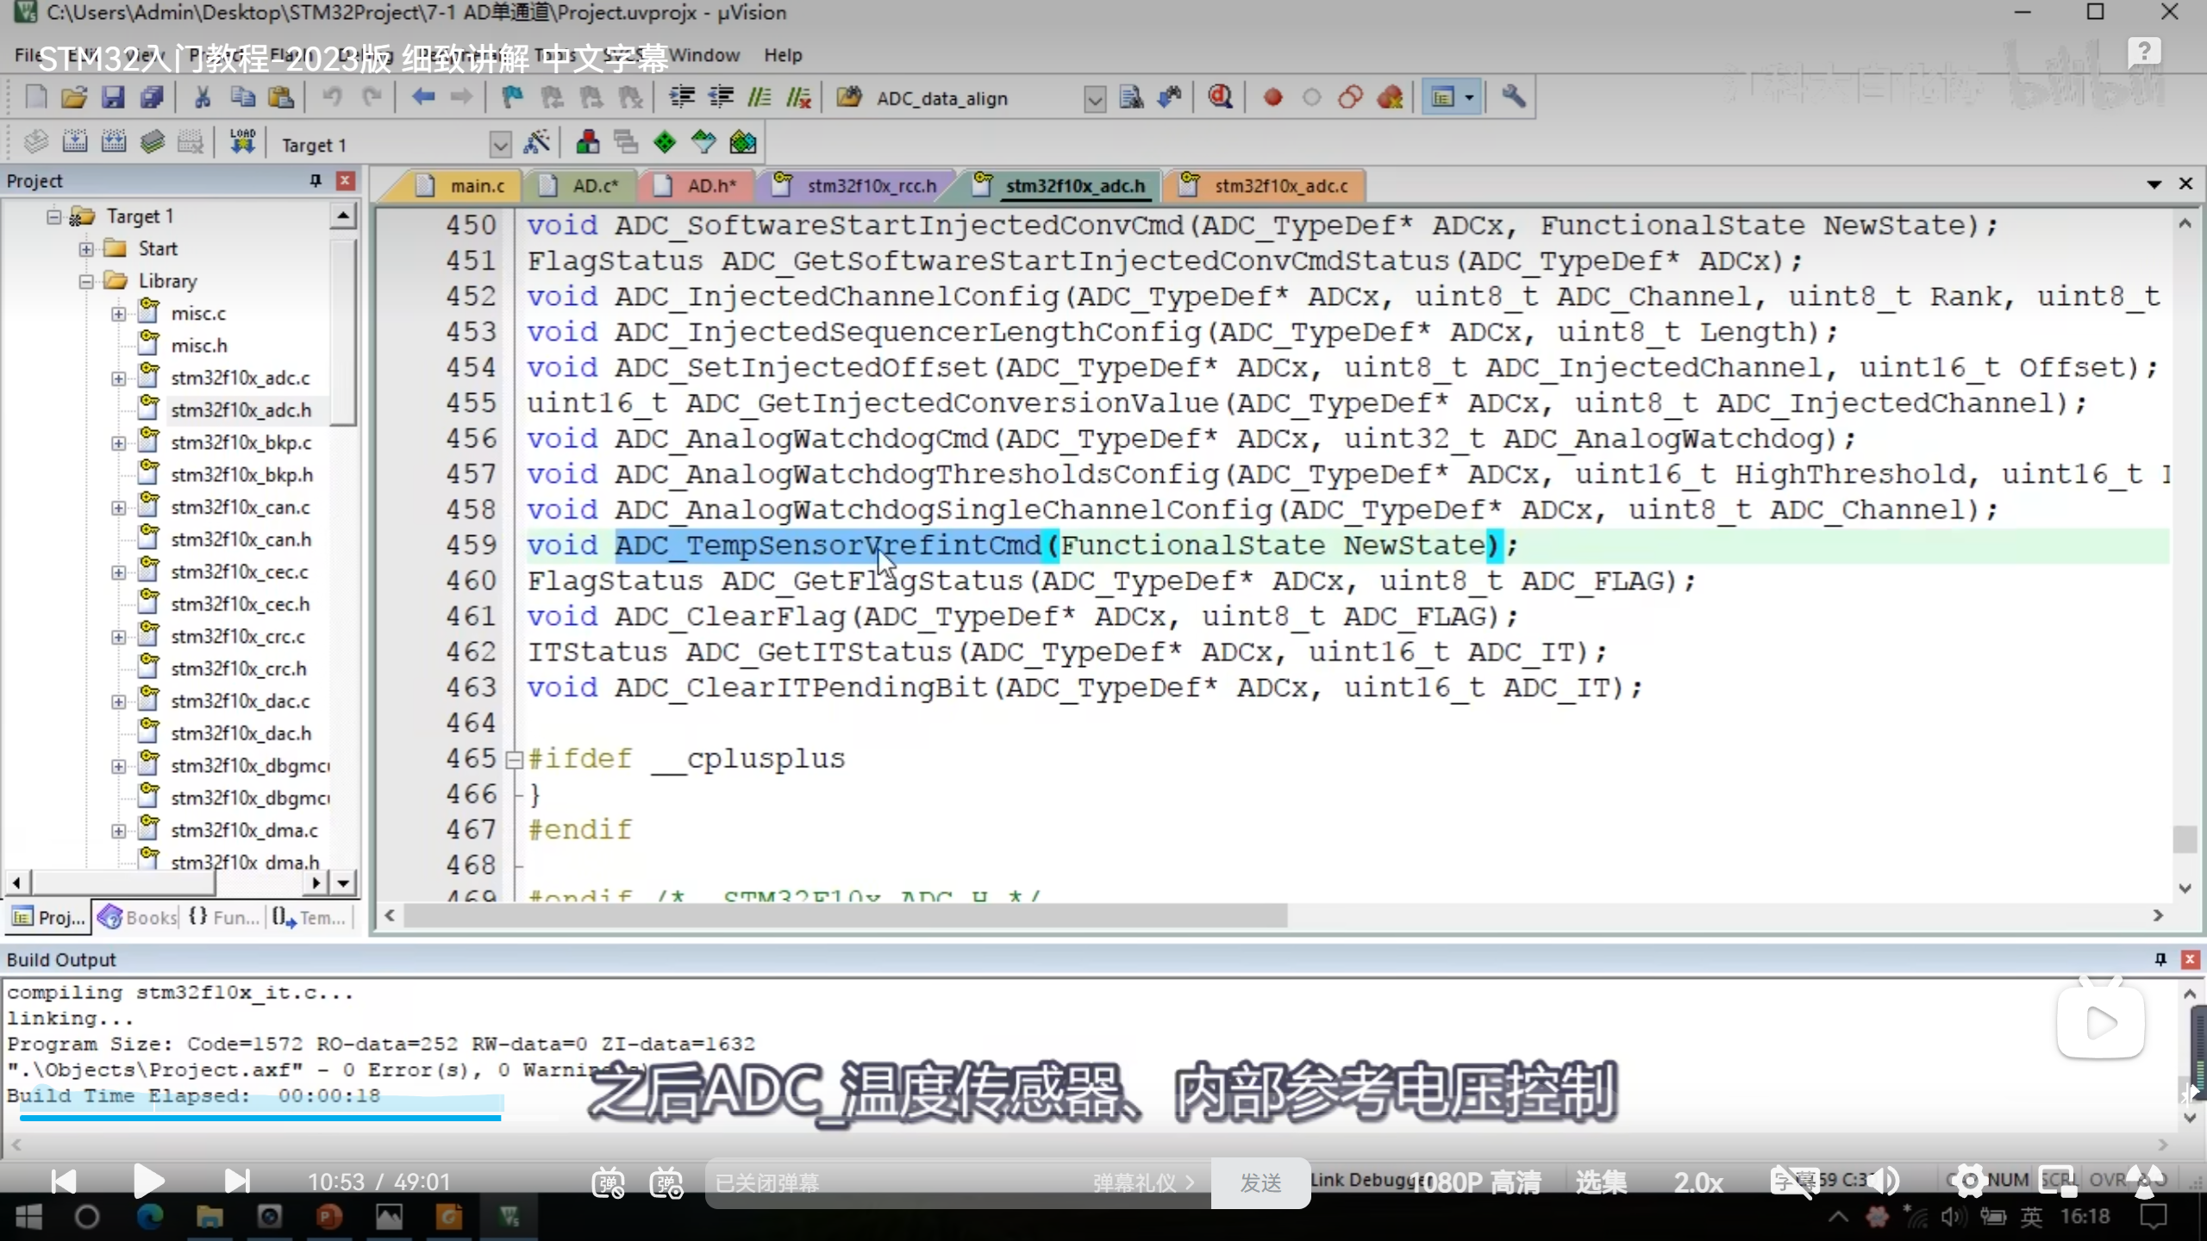Select stm32f10x_dac.c in project tree
The image size is (2207, 1241).
coord(240,702)
